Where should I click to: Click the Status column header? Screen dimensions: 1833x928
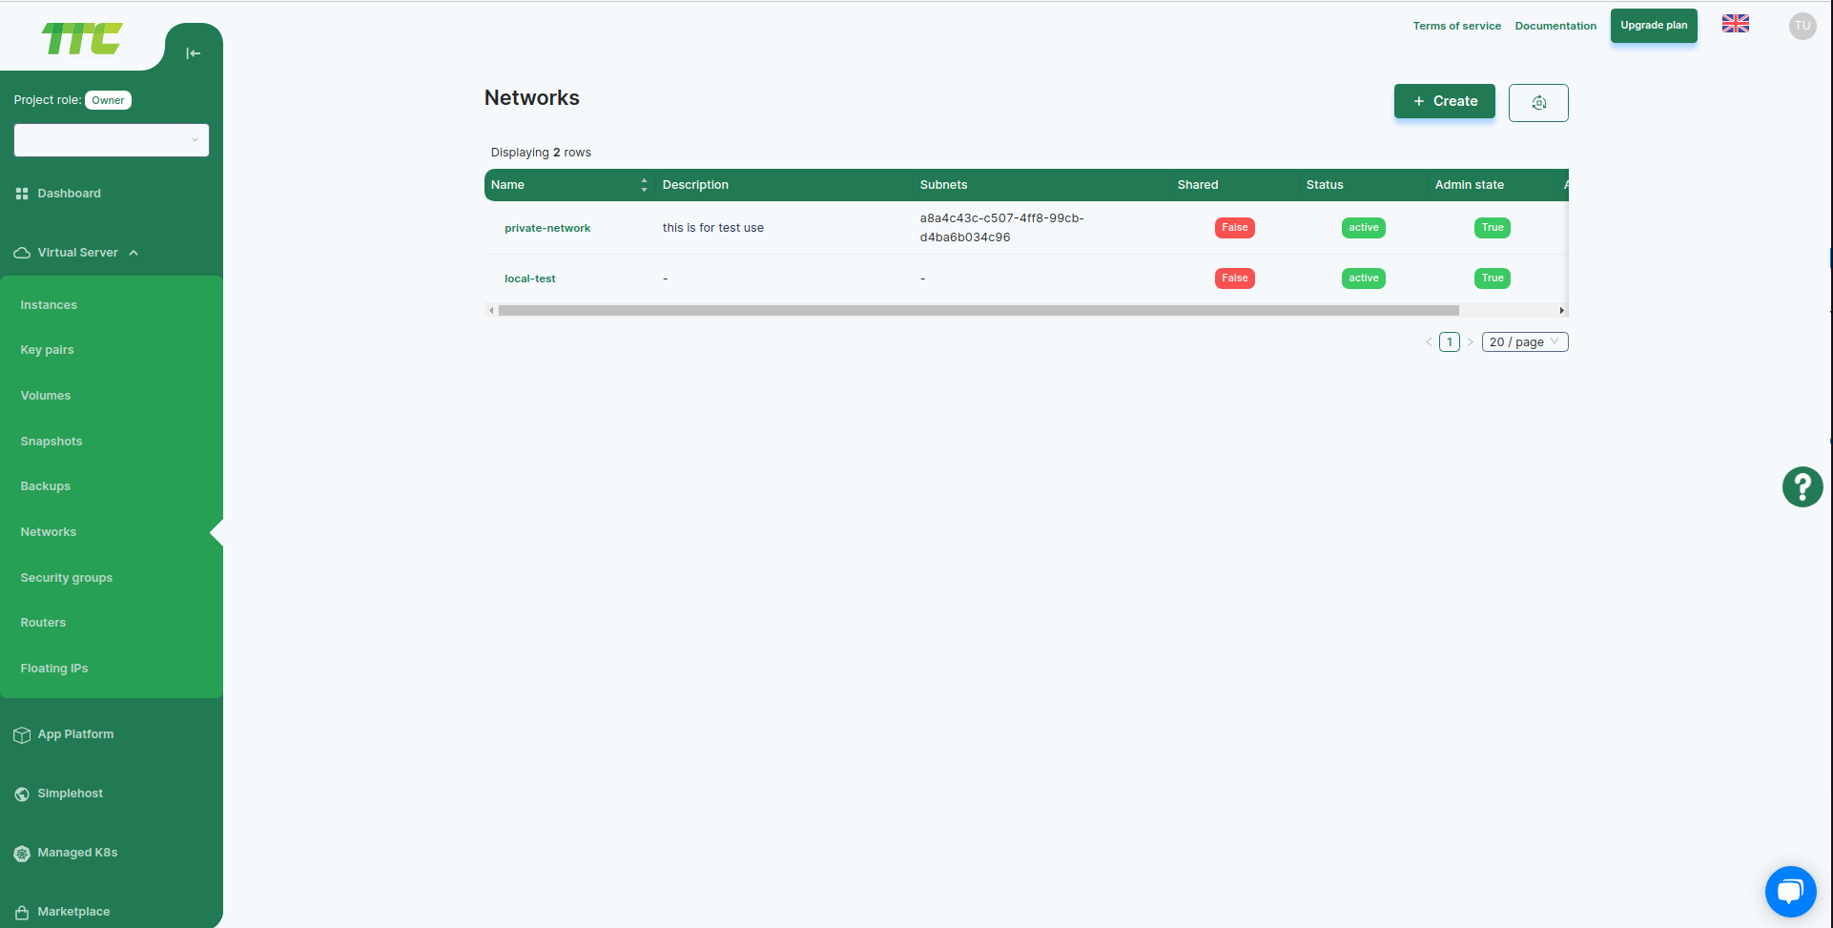click(x=1325, y=185)
